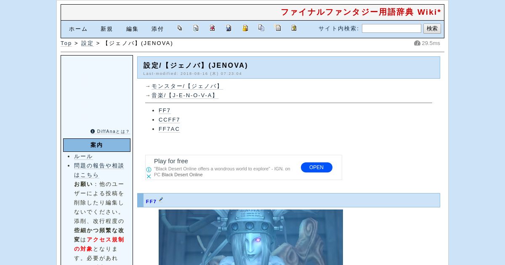Viewport: 505px width, 265px height.
Task: Jump to FF7 in contents list
Action: [x=165, y=111]
